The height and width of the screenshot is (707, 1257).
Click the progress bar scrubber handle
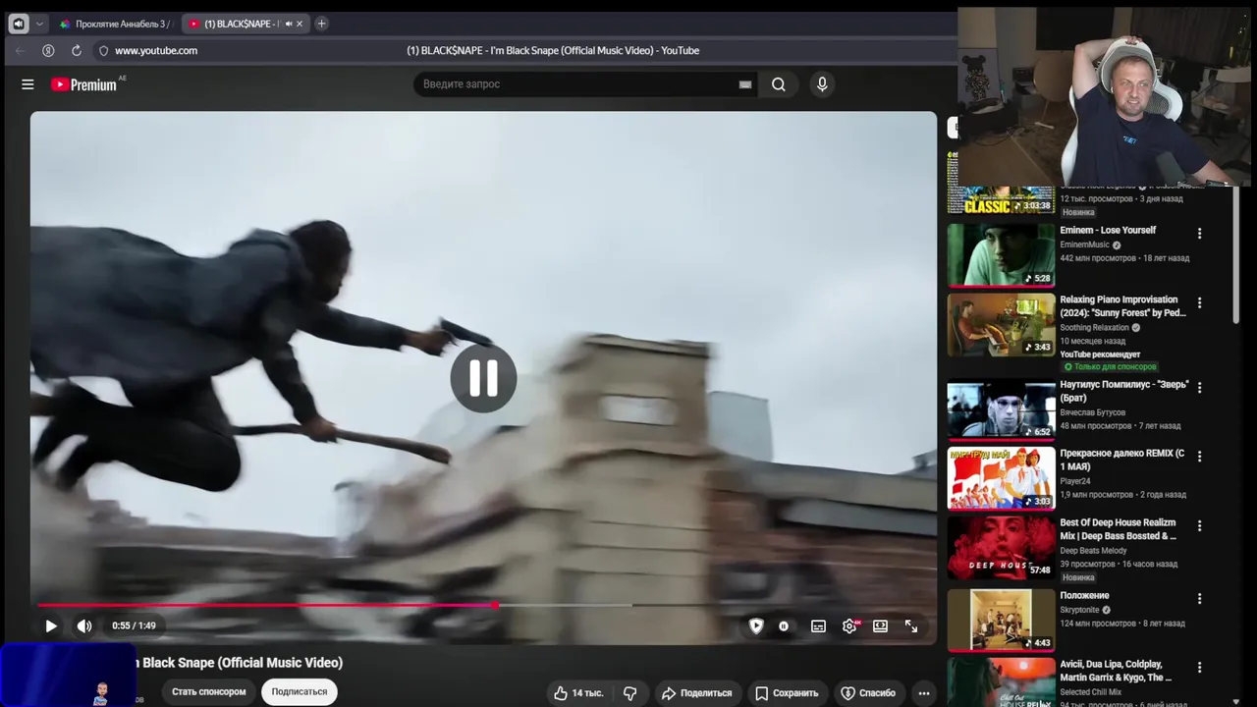[496, 605]
